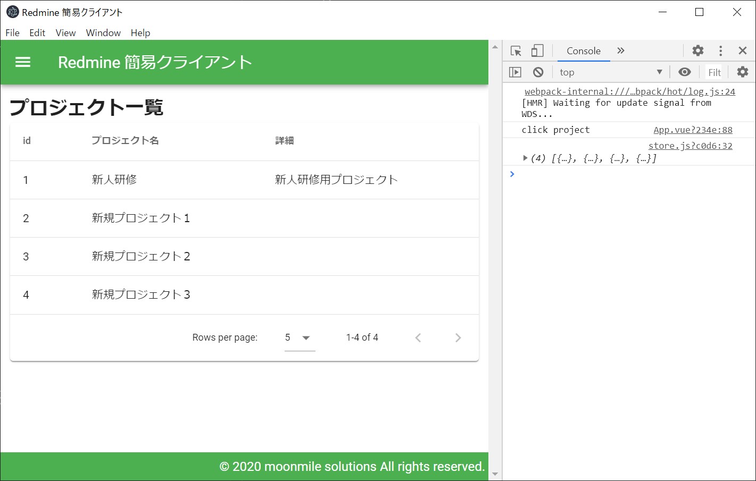Image resolution: width=756 pixels, height=481 pixels.
Task: Toggle the device toolbar icon
Action: click(537, 51)
